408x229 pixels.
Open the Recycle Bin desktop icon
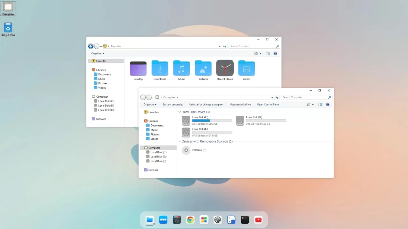(x=8, y=28)
